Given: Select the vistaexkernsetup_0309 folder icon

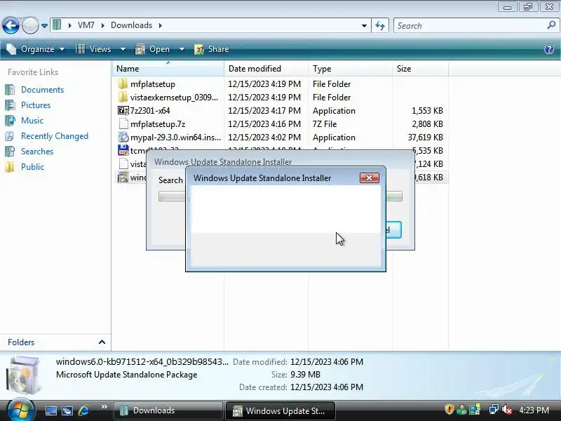Looking at the screenshot, I should (123, 97).
